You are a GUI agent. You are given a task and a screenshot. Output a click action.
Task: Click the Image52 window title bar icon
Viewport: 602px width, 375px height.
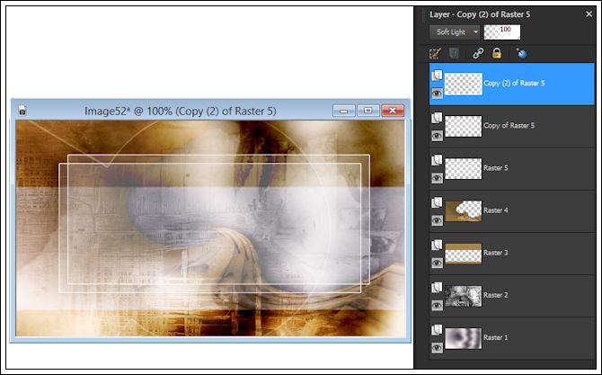22,111
